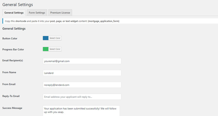Click the From Email label
This screenshot has width=218, height=116.
pos(9,84)
